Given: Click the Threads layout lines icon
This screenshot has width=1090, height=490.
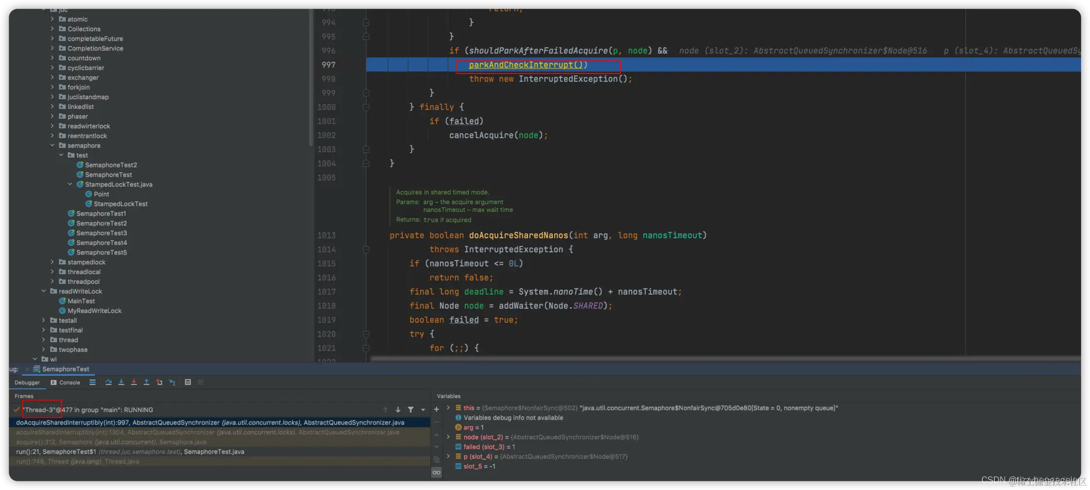Looking at the screenshot, I should click(92, 382).
